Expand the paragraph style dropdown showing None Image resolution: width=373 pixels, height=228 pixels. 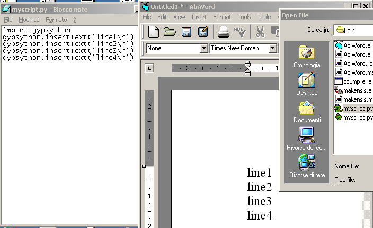203,48
